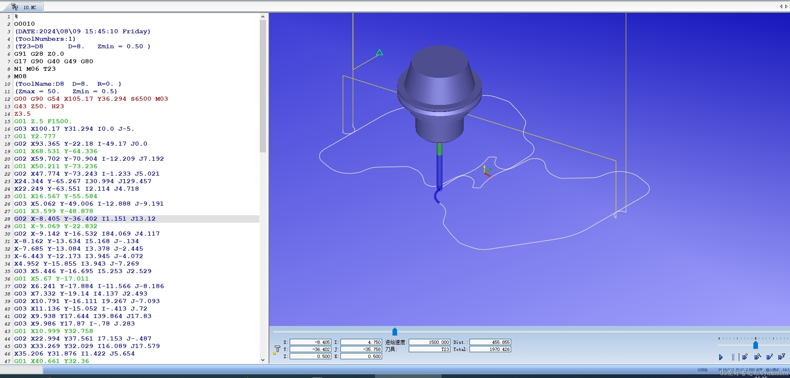Screen dimensions: 790x378
Task: Click the M08 coolant line
Action: (20, 76)
